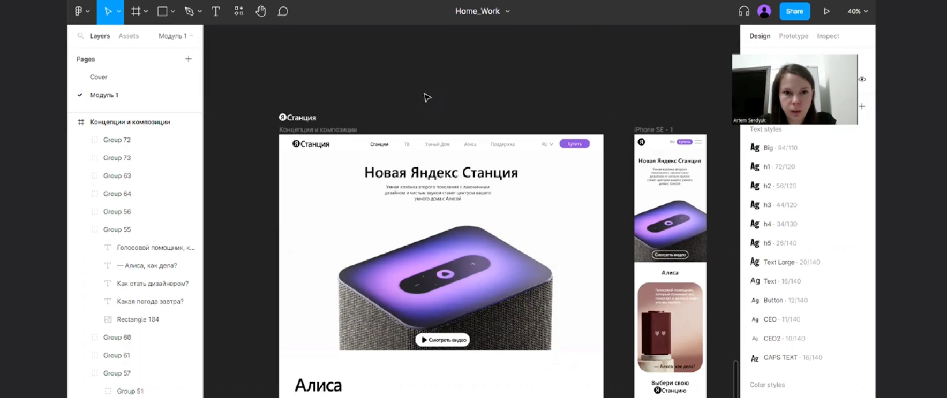Select the Text tool
Screen dimensions: 947x398
coord(216,11)
